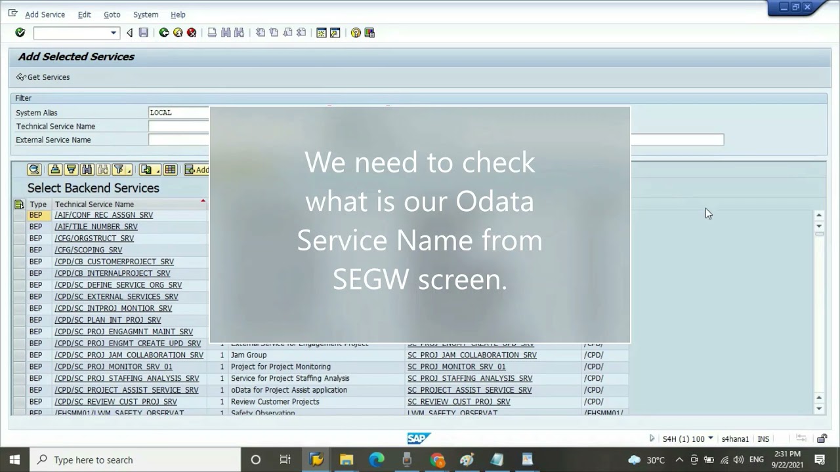The width and height of the screenshot is (840, 472).
Task: Select row selector for /CPD/SC_PLAN_INT_PROJ_SRV
Action: pyautogui.click(x=19, y=320)
